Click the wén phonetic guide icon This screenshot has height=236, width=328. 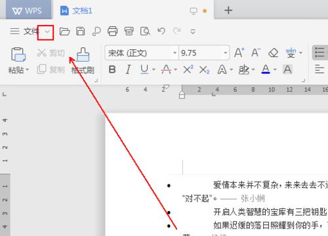(x=291, y=52)
